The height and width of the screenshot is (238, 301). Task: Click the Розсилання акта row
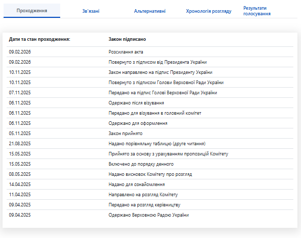tap(150, 52)
